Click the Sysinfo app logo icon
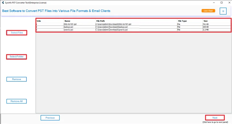Image resolution: width=232 pixels, height=124 pixels. 3,3
